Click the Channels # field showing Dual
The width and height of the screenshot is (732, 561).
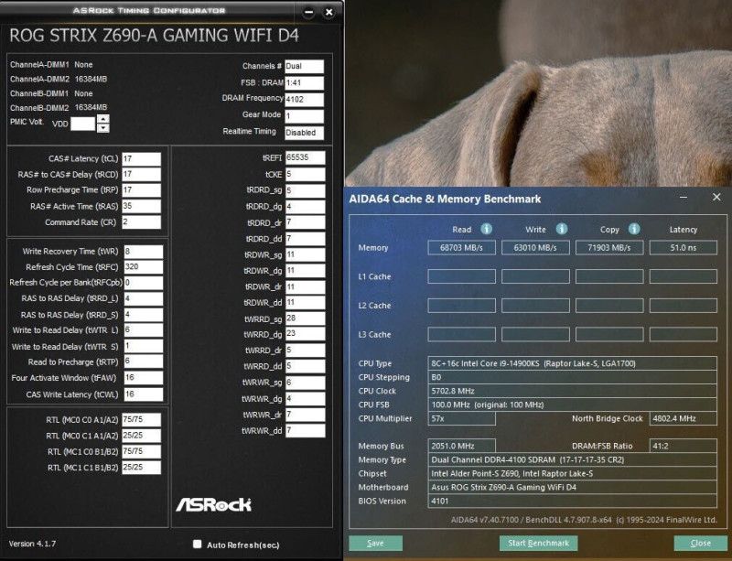pyautogui.click(x=304, y=66)
